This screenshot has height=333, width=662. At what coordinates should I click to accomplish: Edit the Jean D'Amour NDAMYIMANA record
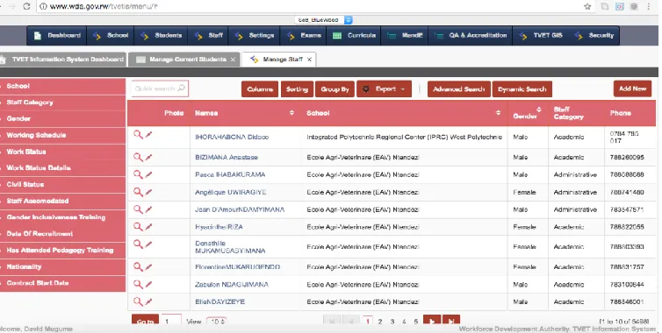[x=148, y=209]
